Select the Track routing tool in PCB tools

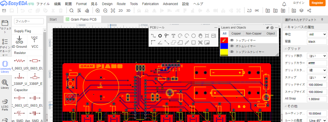[153, 36]
